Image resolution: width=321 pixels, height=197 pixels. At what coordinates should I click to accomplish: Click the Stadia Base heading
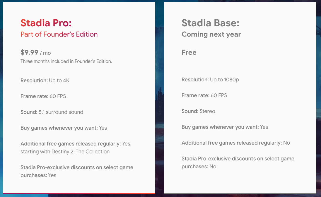click(210, 23)
